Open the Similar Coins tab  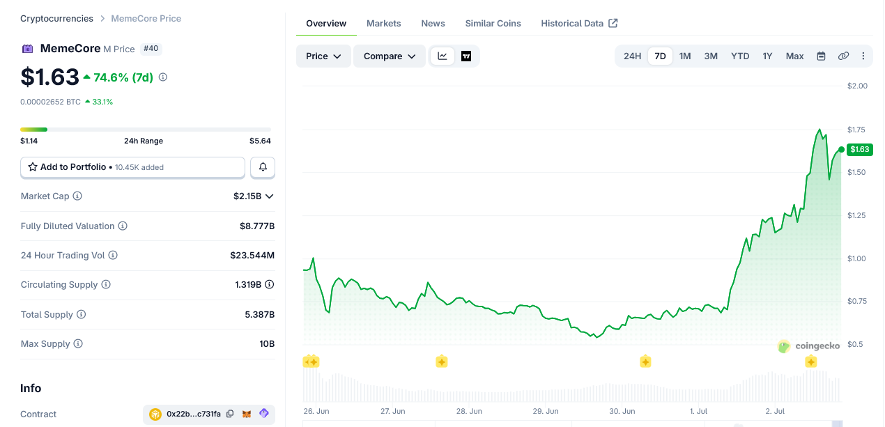pyautogui.click(x=493, y=24)
